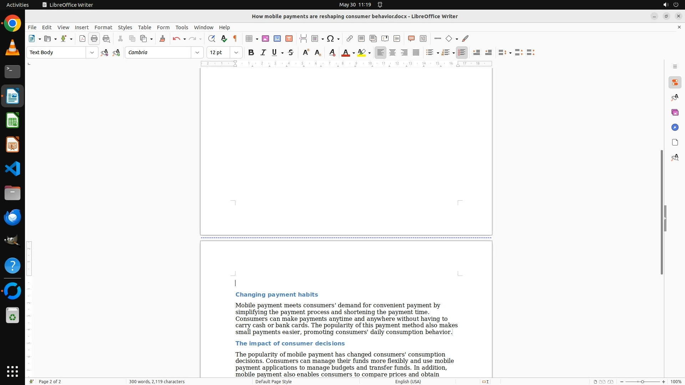The image size is (685, 385).
Task: Open Thunderbird Mail from the dock
Action: (x=12, y=217)
